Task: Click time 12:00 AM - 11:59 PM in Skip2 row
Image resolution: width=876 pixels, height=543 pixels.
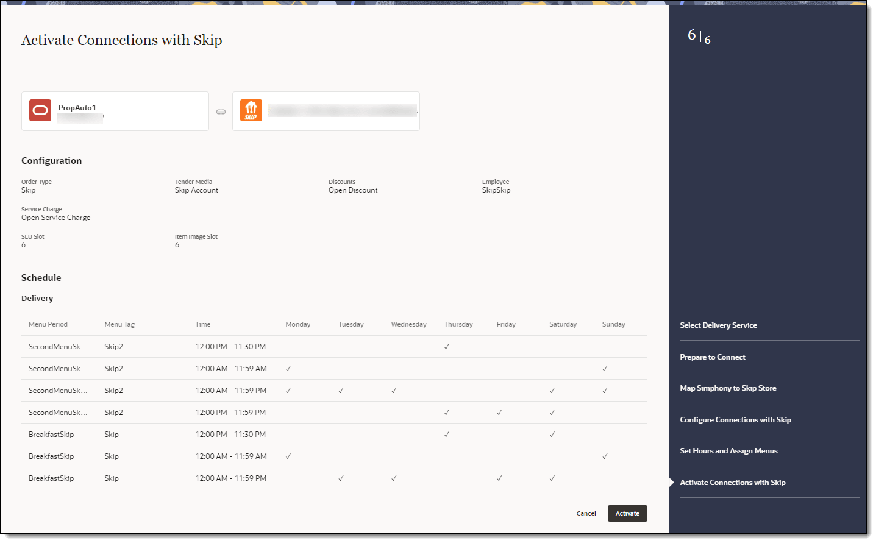Action: pos(231,391)
